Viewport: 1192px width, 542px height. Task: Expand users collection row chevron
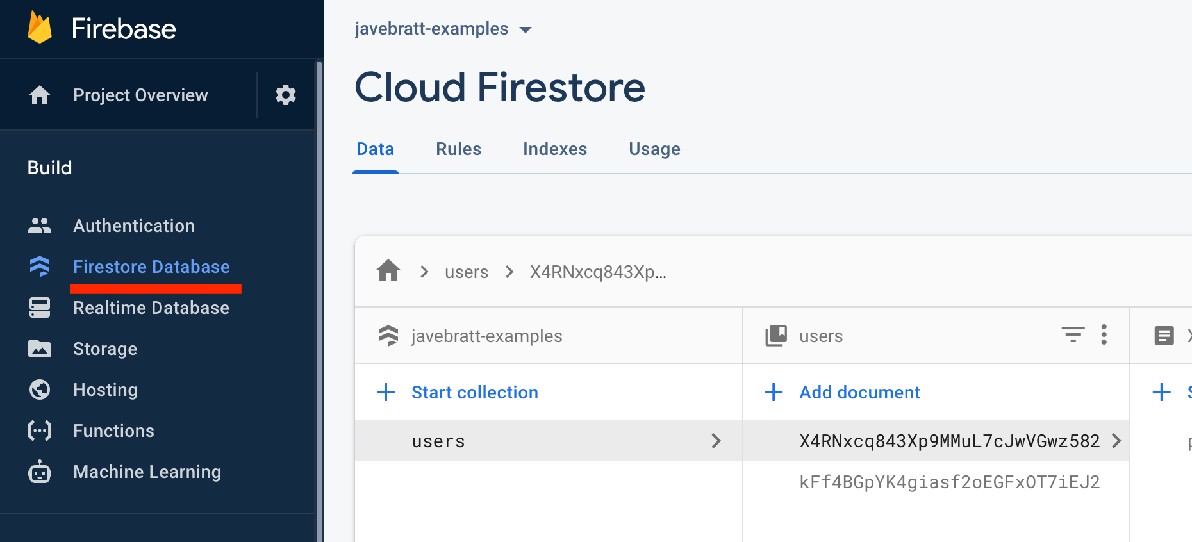[716, 441]
